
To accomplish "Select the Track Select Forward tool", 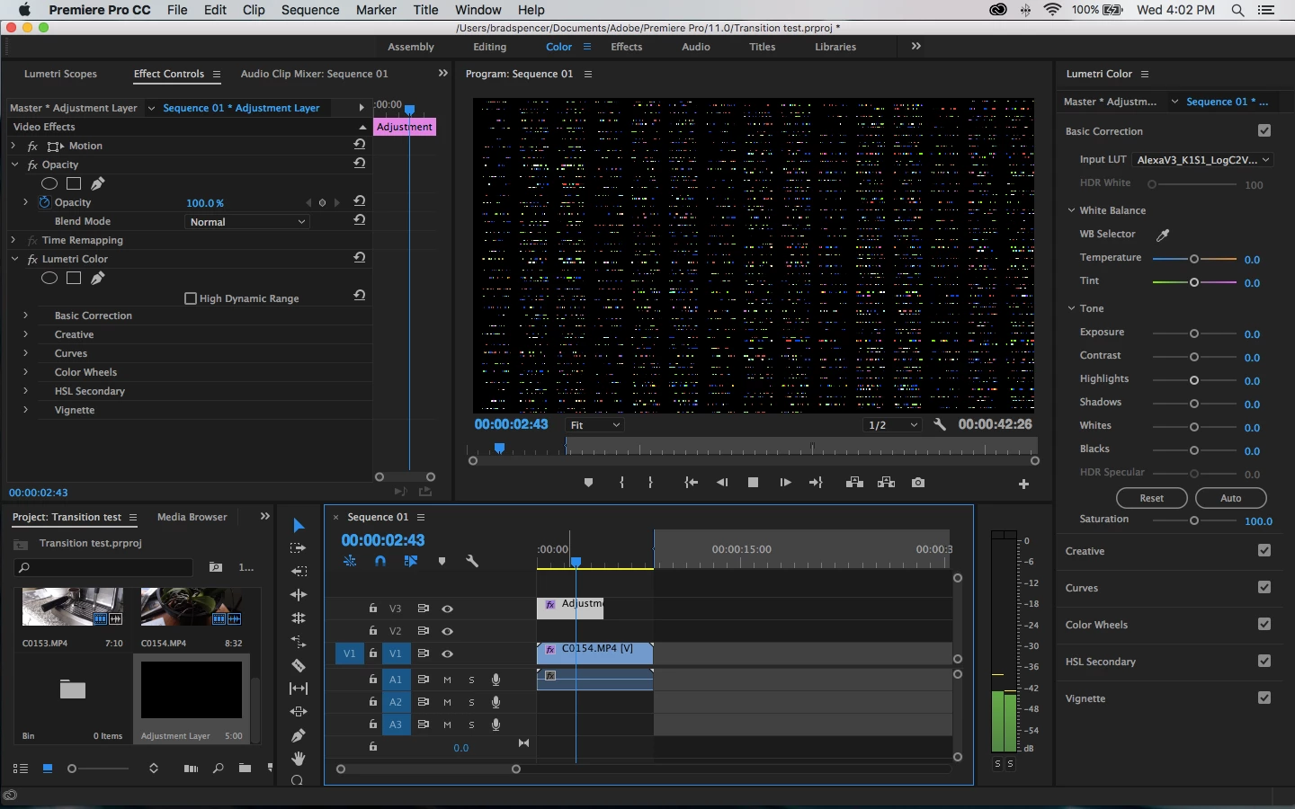I will click(x=299, y=548).
